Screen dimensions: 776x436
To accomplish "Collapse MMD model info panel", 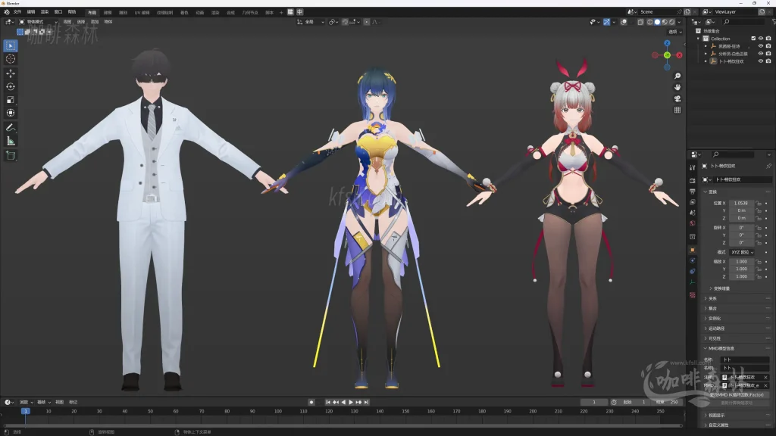I will click(706, 348).
